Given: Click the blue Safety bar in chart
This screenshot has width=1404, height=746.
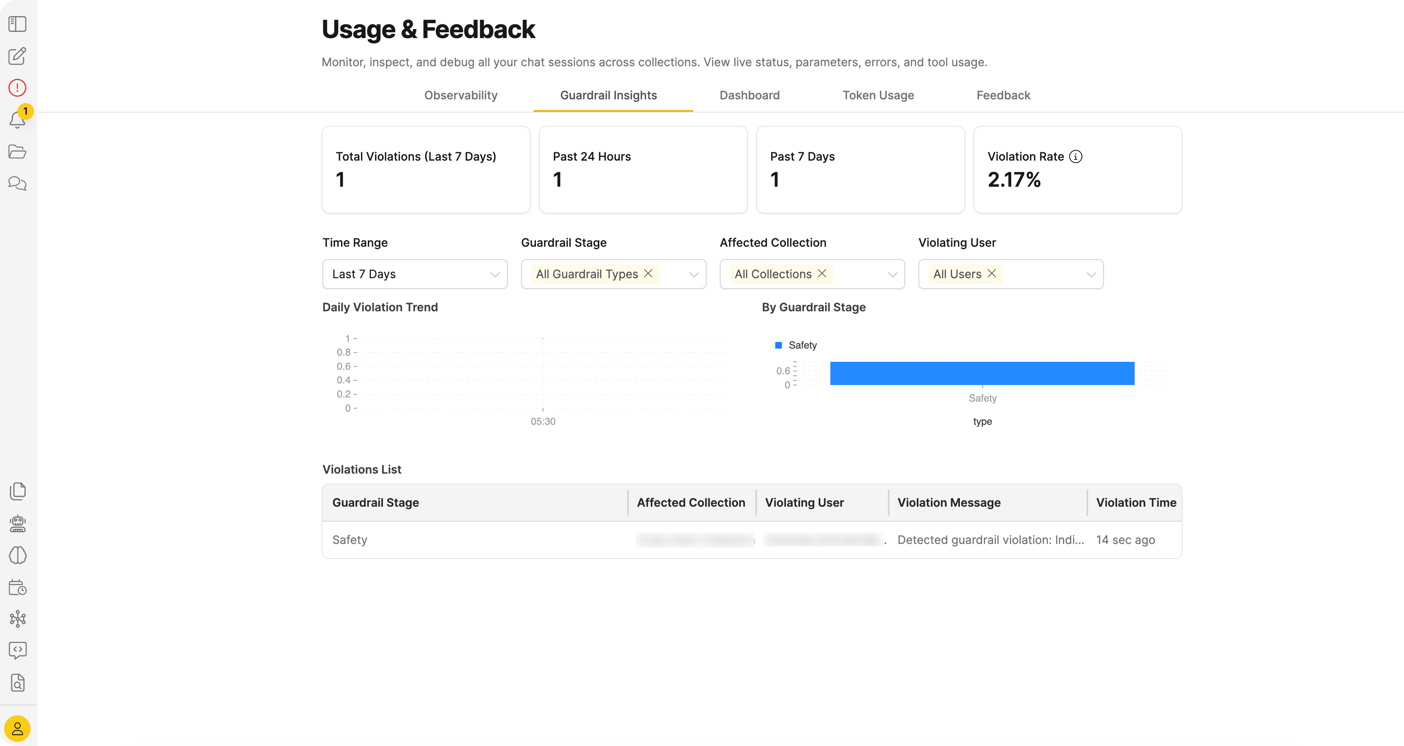Looking at the screenshot, I should pyautogui.click(x=982, y=373).
